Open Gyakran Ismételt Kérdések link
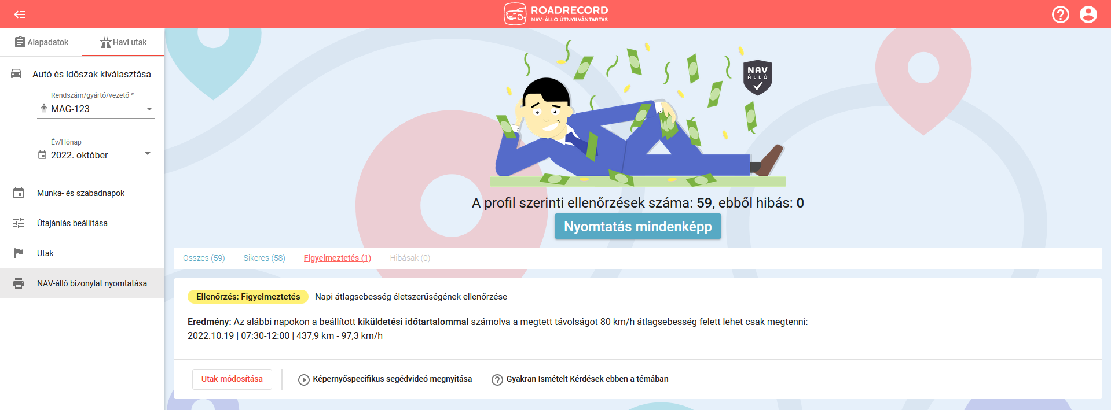The height and width of the screenshot is (410, 1111). 580,379
